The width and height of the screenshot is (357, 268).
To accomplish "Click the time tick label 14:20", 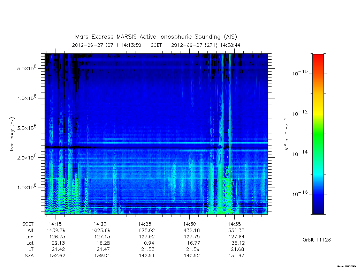I will pos(100,224).
